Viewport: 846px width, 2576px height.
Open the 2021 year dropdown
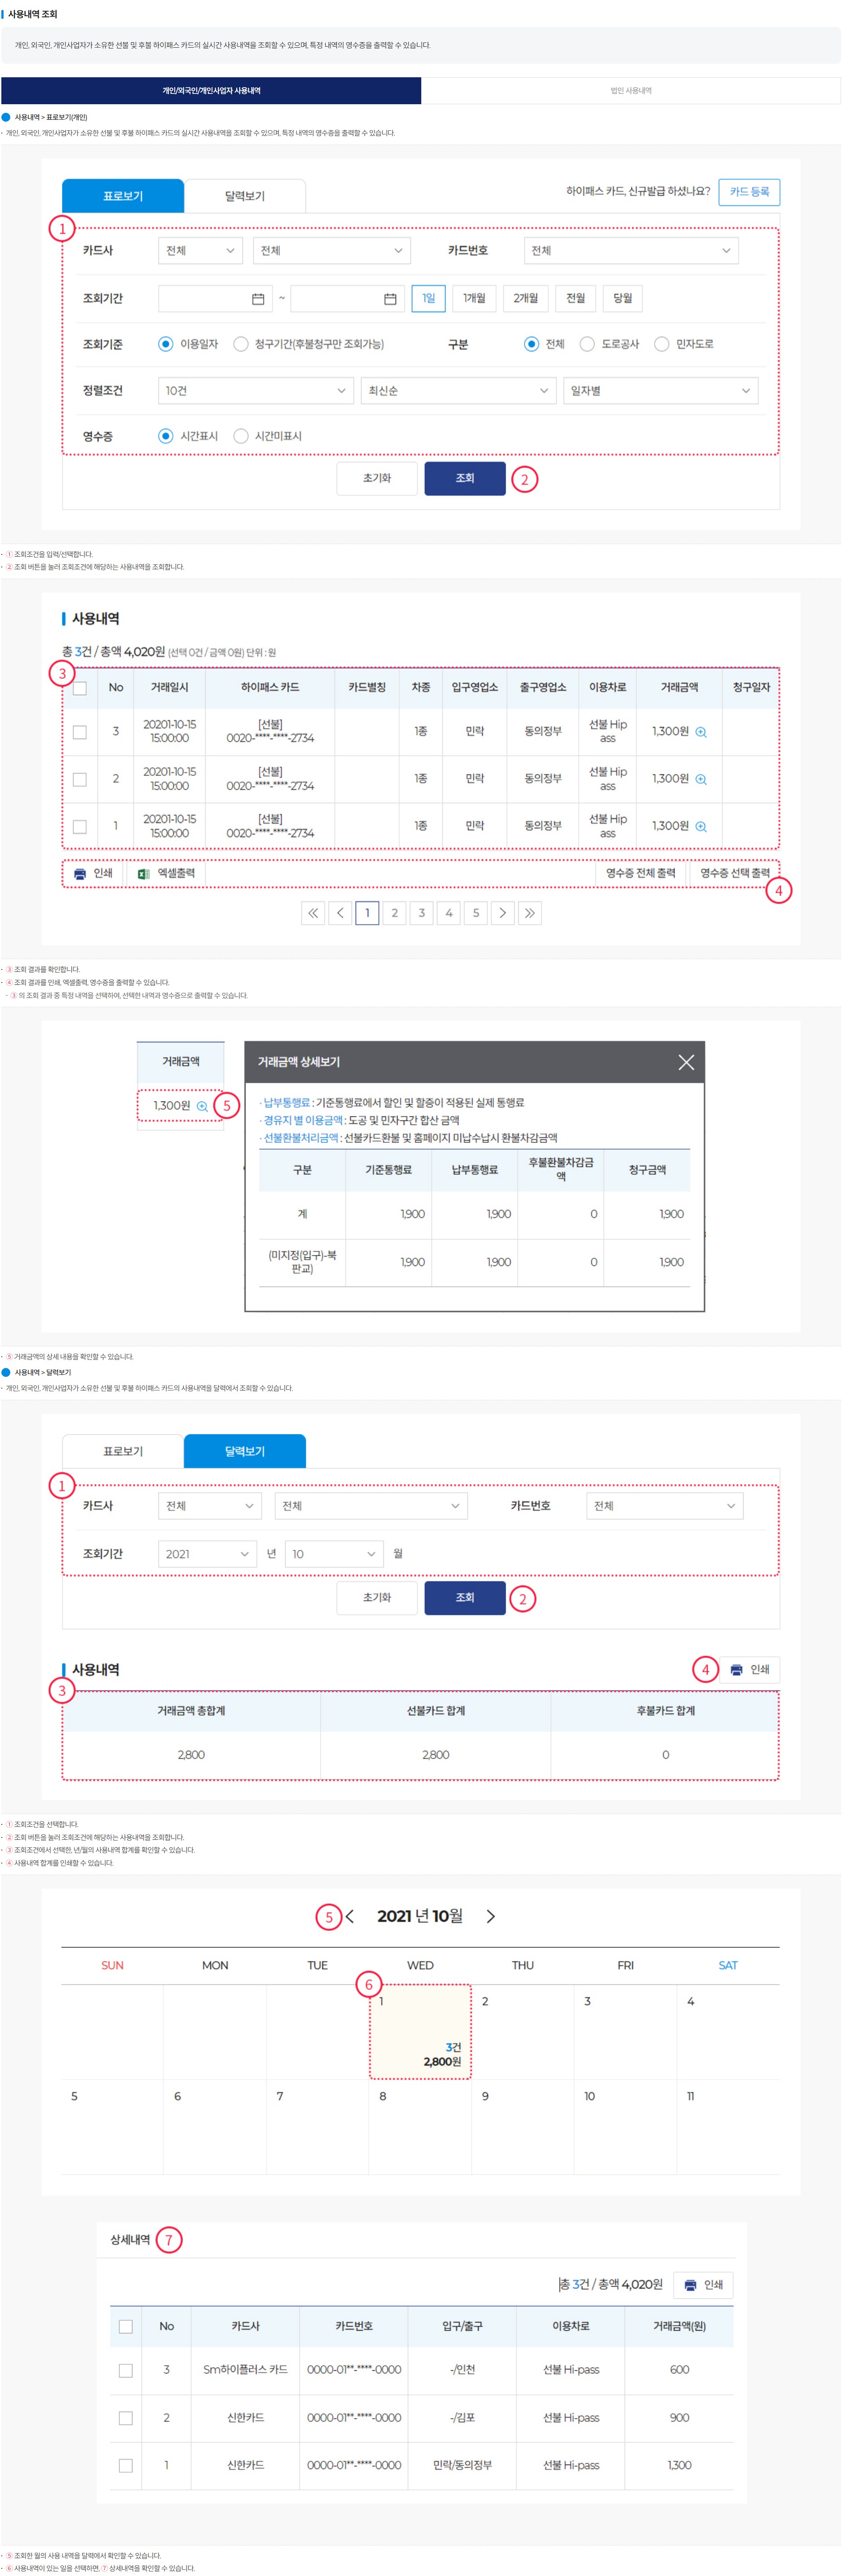tap(207, 1554)
